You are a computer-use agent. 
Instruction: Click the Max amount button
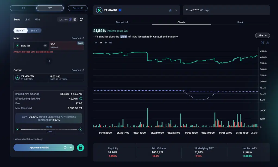[80, 43]
